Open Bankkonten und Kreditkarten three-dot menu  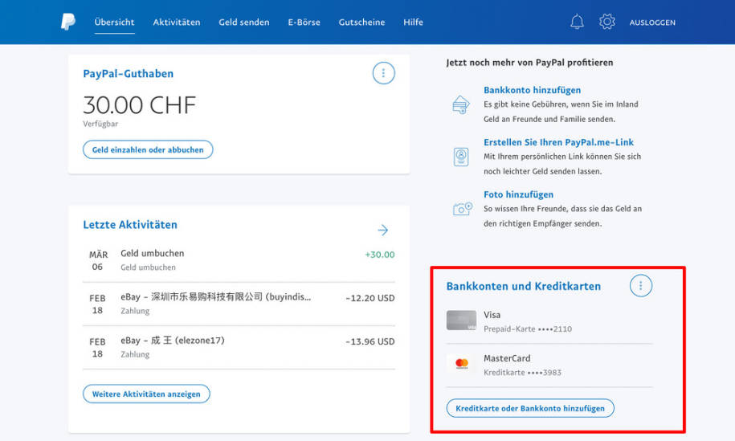[641, 285]
